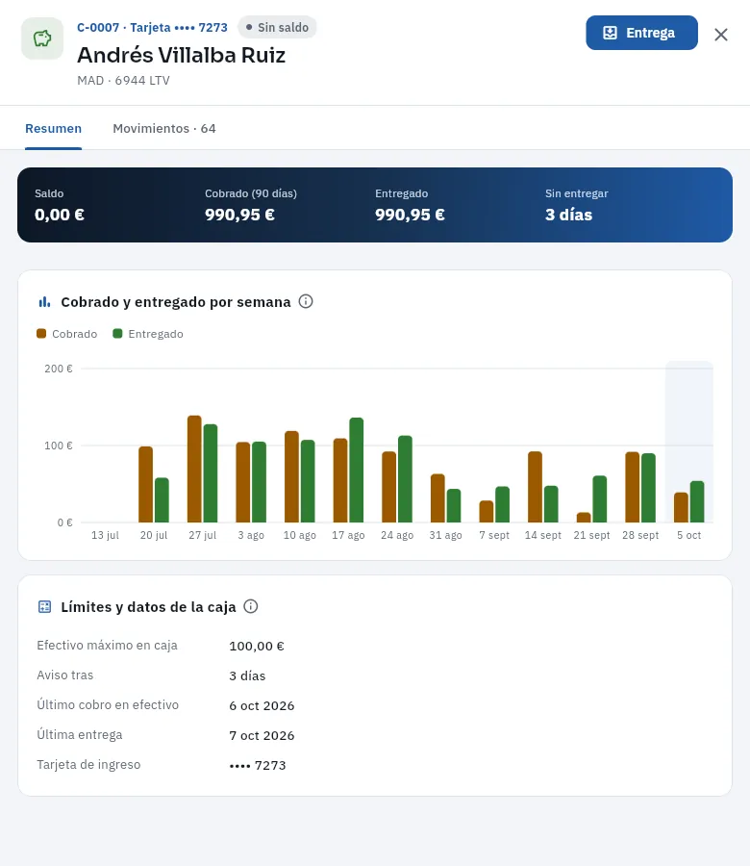Click the Entregado bar for 17 ago
This screenshot has height=866, width=750.
click(x=357, y=470)
